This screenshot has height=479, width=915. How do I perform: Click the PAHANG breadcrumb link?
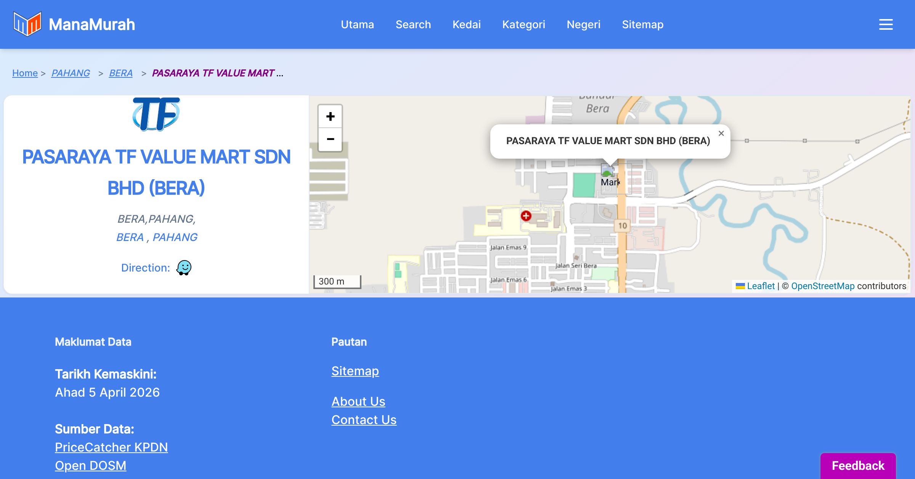[71, 73]
